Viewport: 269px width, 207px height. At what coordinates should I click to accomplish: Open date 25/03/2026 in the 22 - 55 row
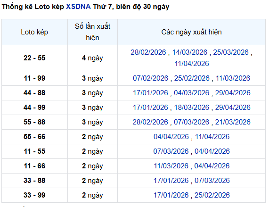pyautogui.click(x=231, y=52)
